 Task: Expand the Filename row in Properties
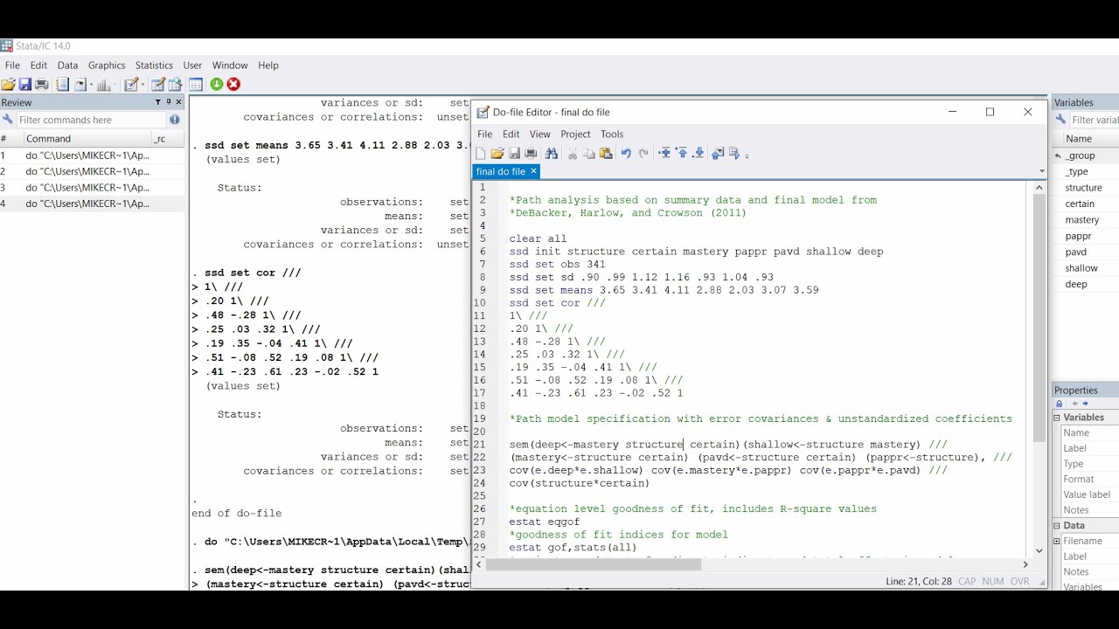[x=1057, y=542]
